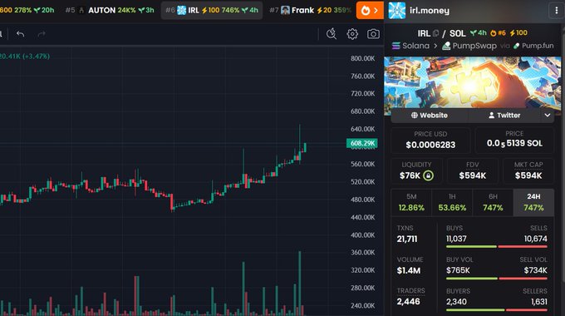Select the 5M timeframe tab
565x316 pixels.
click(x=411, y=202)
